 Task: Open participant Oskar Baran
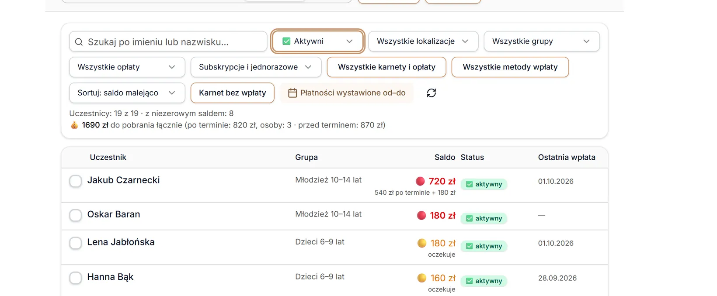[x=114, y=214]
